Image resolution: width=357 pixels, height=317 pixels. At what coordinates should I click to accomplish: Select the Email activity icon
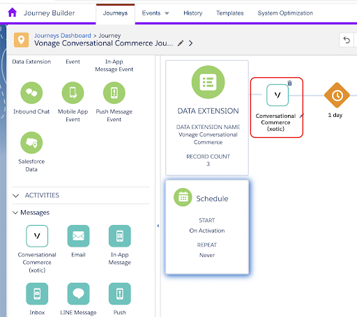pyautogui.click(x=78, y=236)
